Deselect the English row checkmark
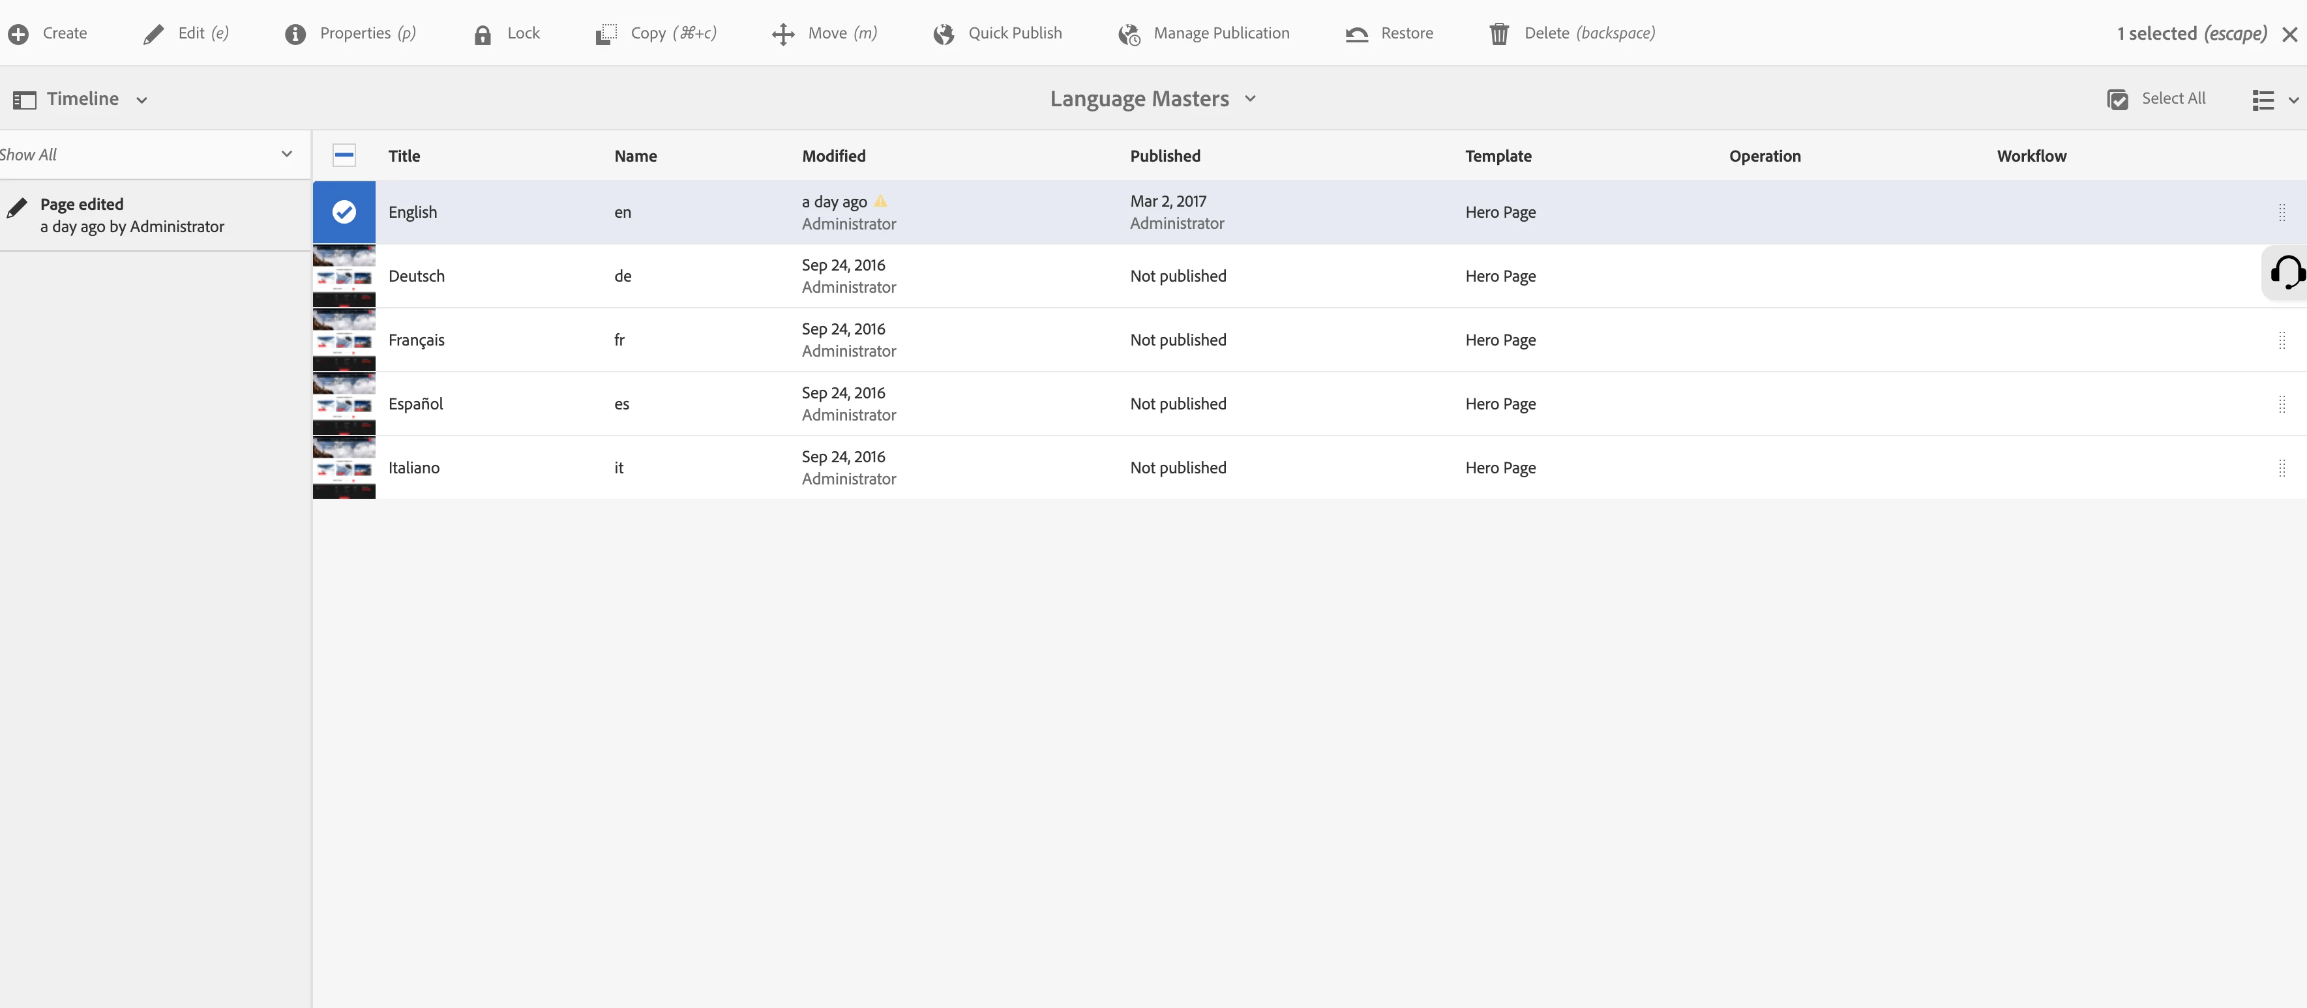The width and height of the screenshot is (2307, 1008). point(344,212)
